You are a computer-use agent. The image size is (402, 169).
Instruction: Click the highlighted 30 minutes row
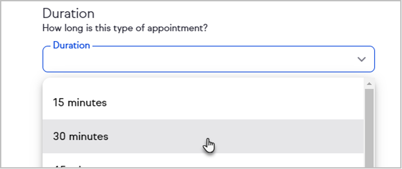coord(203,136)
